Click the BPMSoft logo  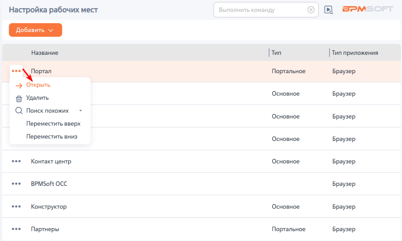[x=367, y=9]
